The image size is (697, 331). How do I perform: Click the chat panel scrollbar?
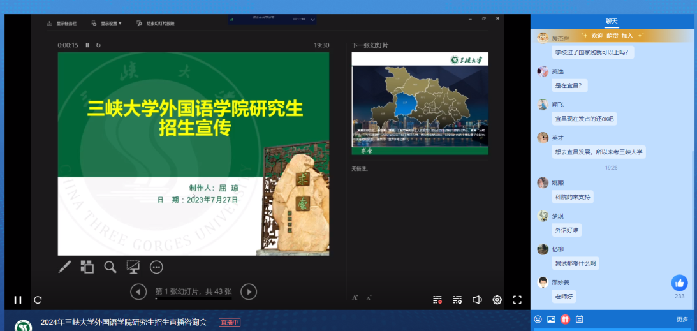[694, 229]
